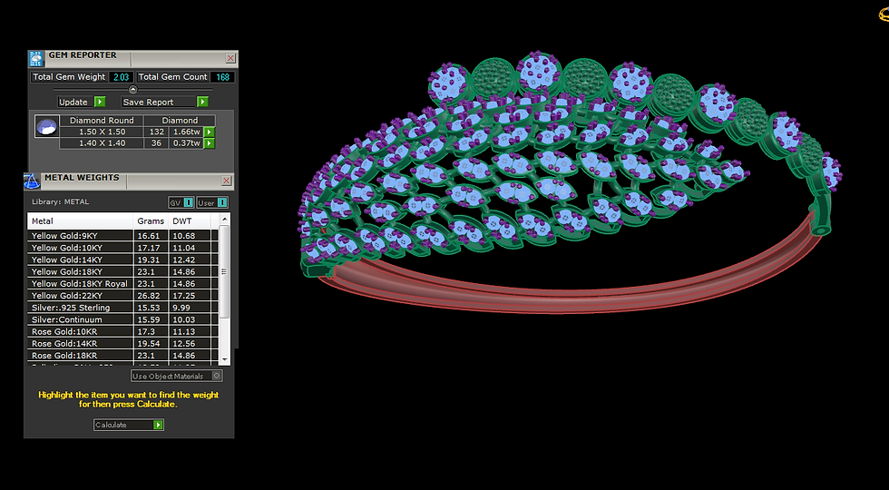This screenshot has height=490, width=889.
Task: Click the Metal Weights scale icon
Action: pyautogui.click(x=32, y=181)
